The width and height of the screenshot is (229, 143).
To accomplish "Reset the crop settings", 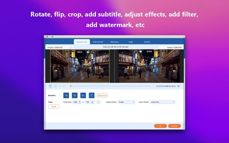I will point(54,106).
